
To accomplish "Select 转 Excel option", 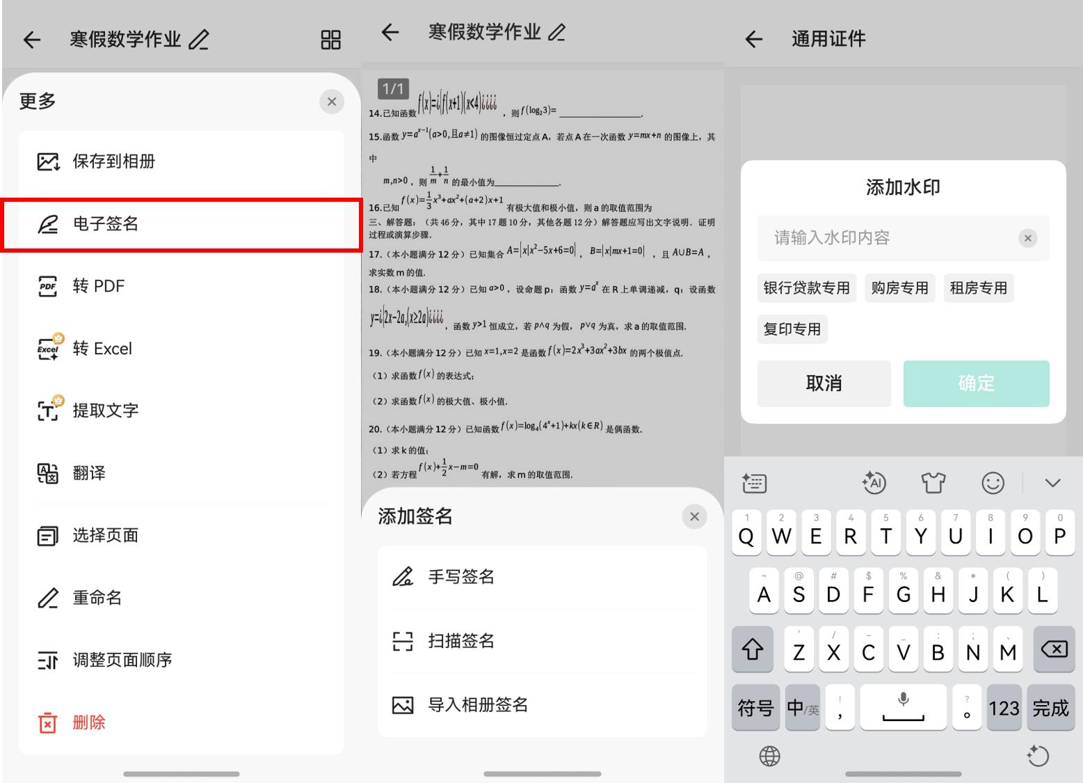I will [181, 349].
